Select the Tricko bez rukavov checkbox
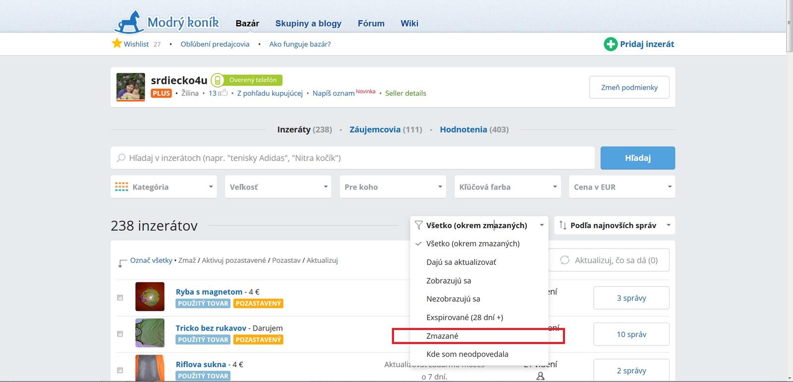The image size is (793, 382). tap(120, 334)
